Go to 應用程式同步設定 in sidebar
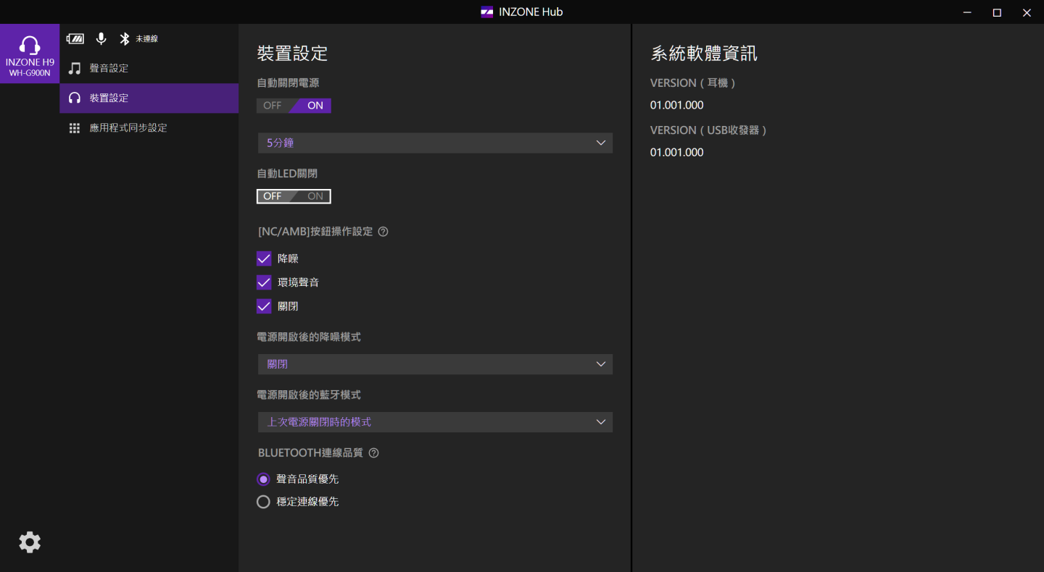1044x572 pixels. [128, 127]
